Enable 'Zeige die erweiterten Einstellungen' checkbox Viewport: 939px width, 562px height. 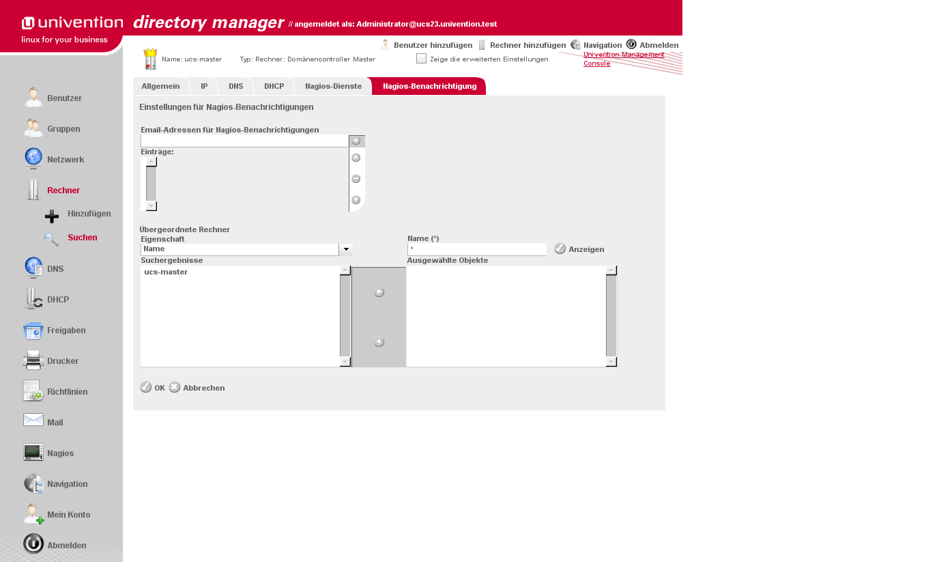(421, 59)
